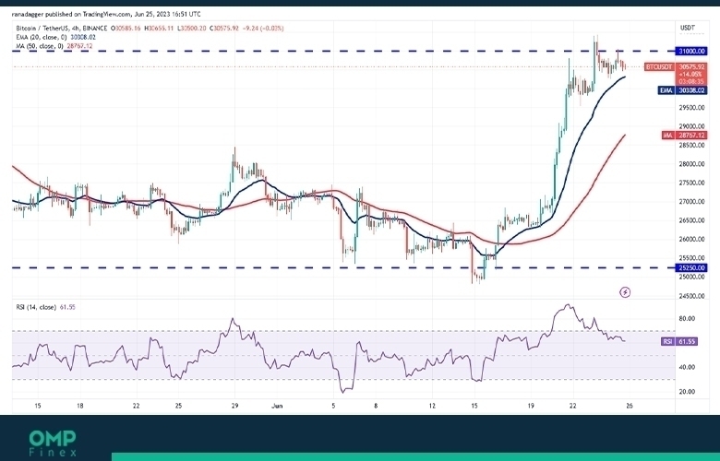Click the 25500.00 price axis tick
This screenshot has height=461, width=720.
click(x=691, y=258)
